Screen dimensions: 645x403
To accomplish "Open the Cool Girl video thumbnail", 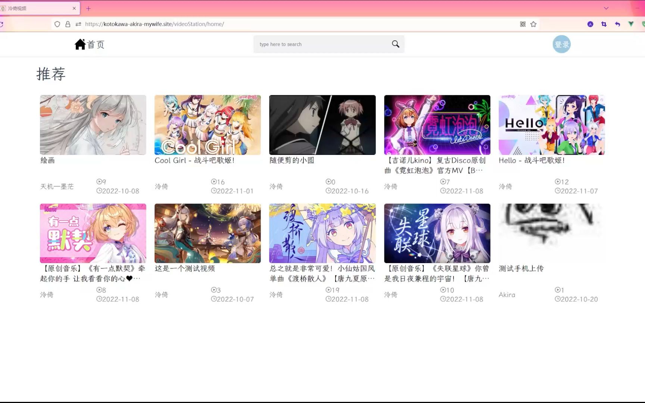I will coord(208,125).
